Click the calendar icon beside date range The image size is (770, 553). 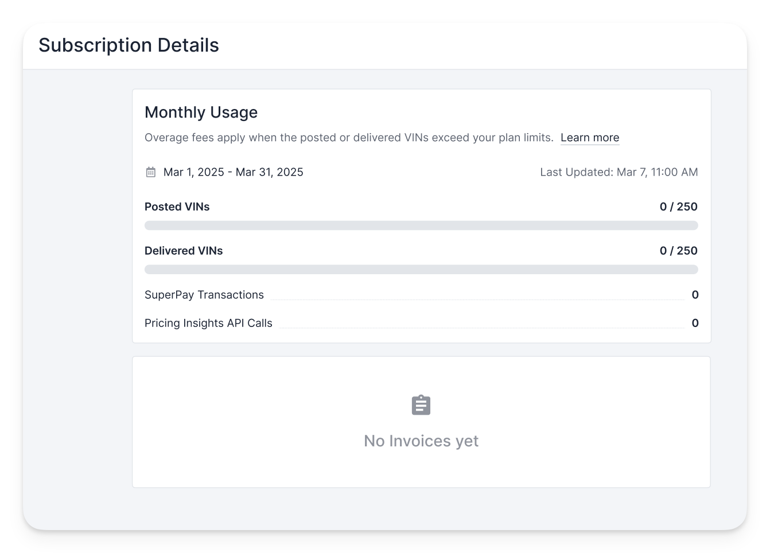click(x=151, y=172)
